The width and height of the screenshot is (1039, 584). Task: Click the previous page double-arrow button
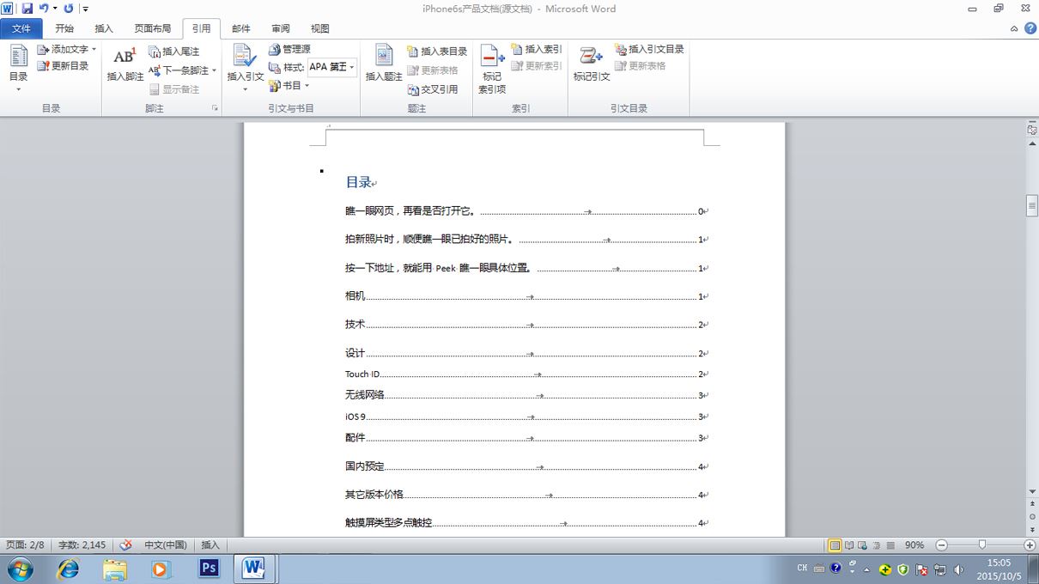tap(1032, 506)
